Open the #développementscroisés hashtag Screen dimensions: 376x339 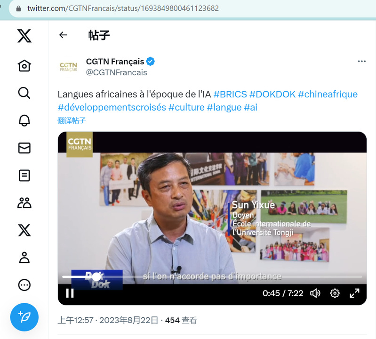(112, 107)
